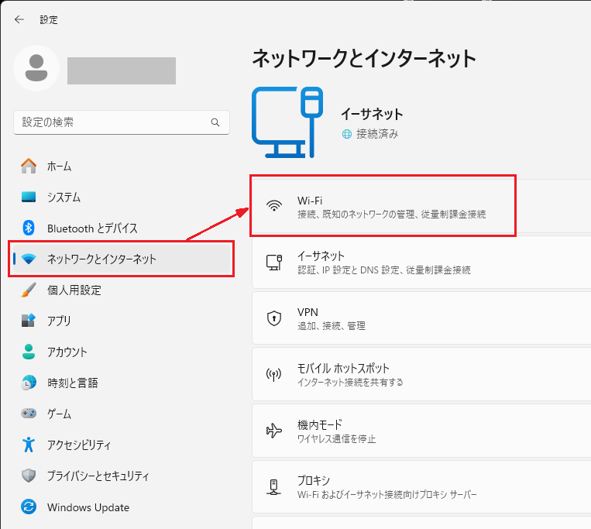Open Windows Update in sidebar

(x=122, y=507)
